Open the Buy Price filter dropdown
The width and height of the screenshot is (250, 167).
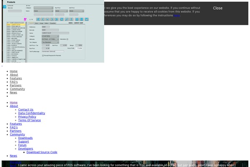[x=61, y=11]
